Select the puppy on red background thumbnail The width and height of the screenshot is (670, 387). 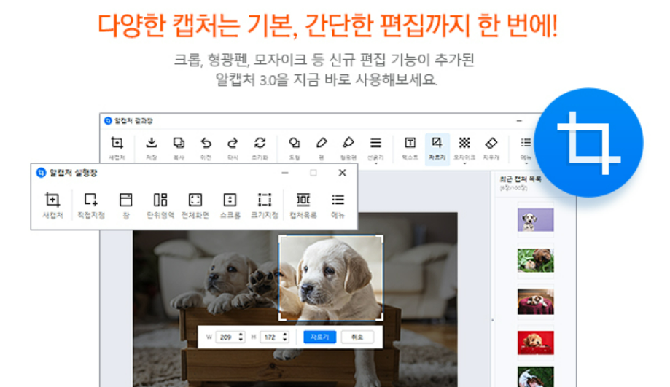[535, 343]
